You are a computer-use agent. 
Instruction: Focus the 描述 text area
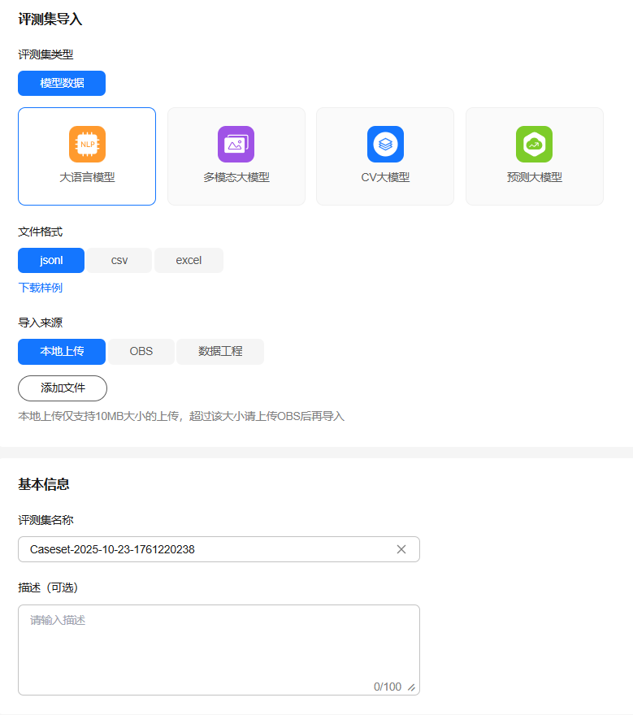(x=219, y=646)
